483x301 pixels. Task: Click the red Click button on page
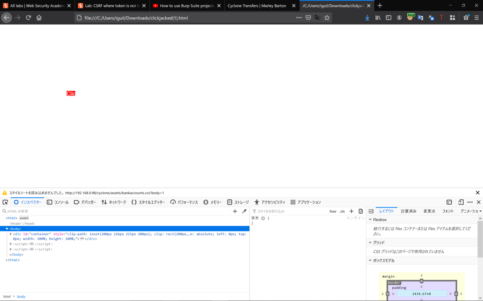71,94
